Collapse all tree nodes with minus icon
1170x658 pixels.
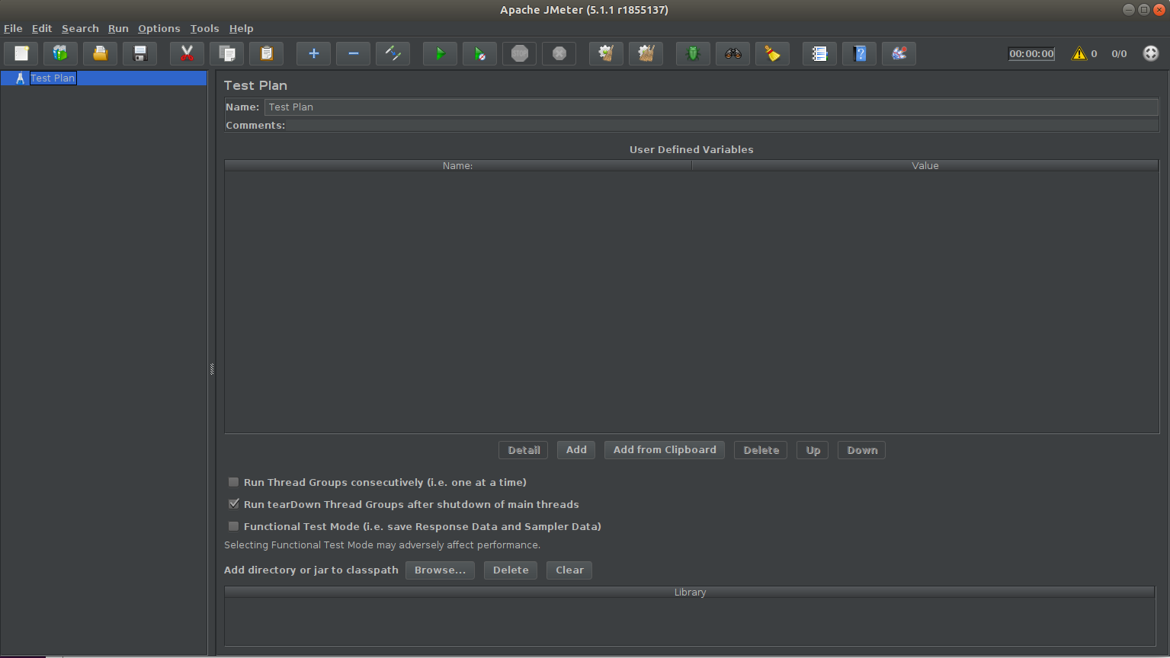(x=354, y=53)
